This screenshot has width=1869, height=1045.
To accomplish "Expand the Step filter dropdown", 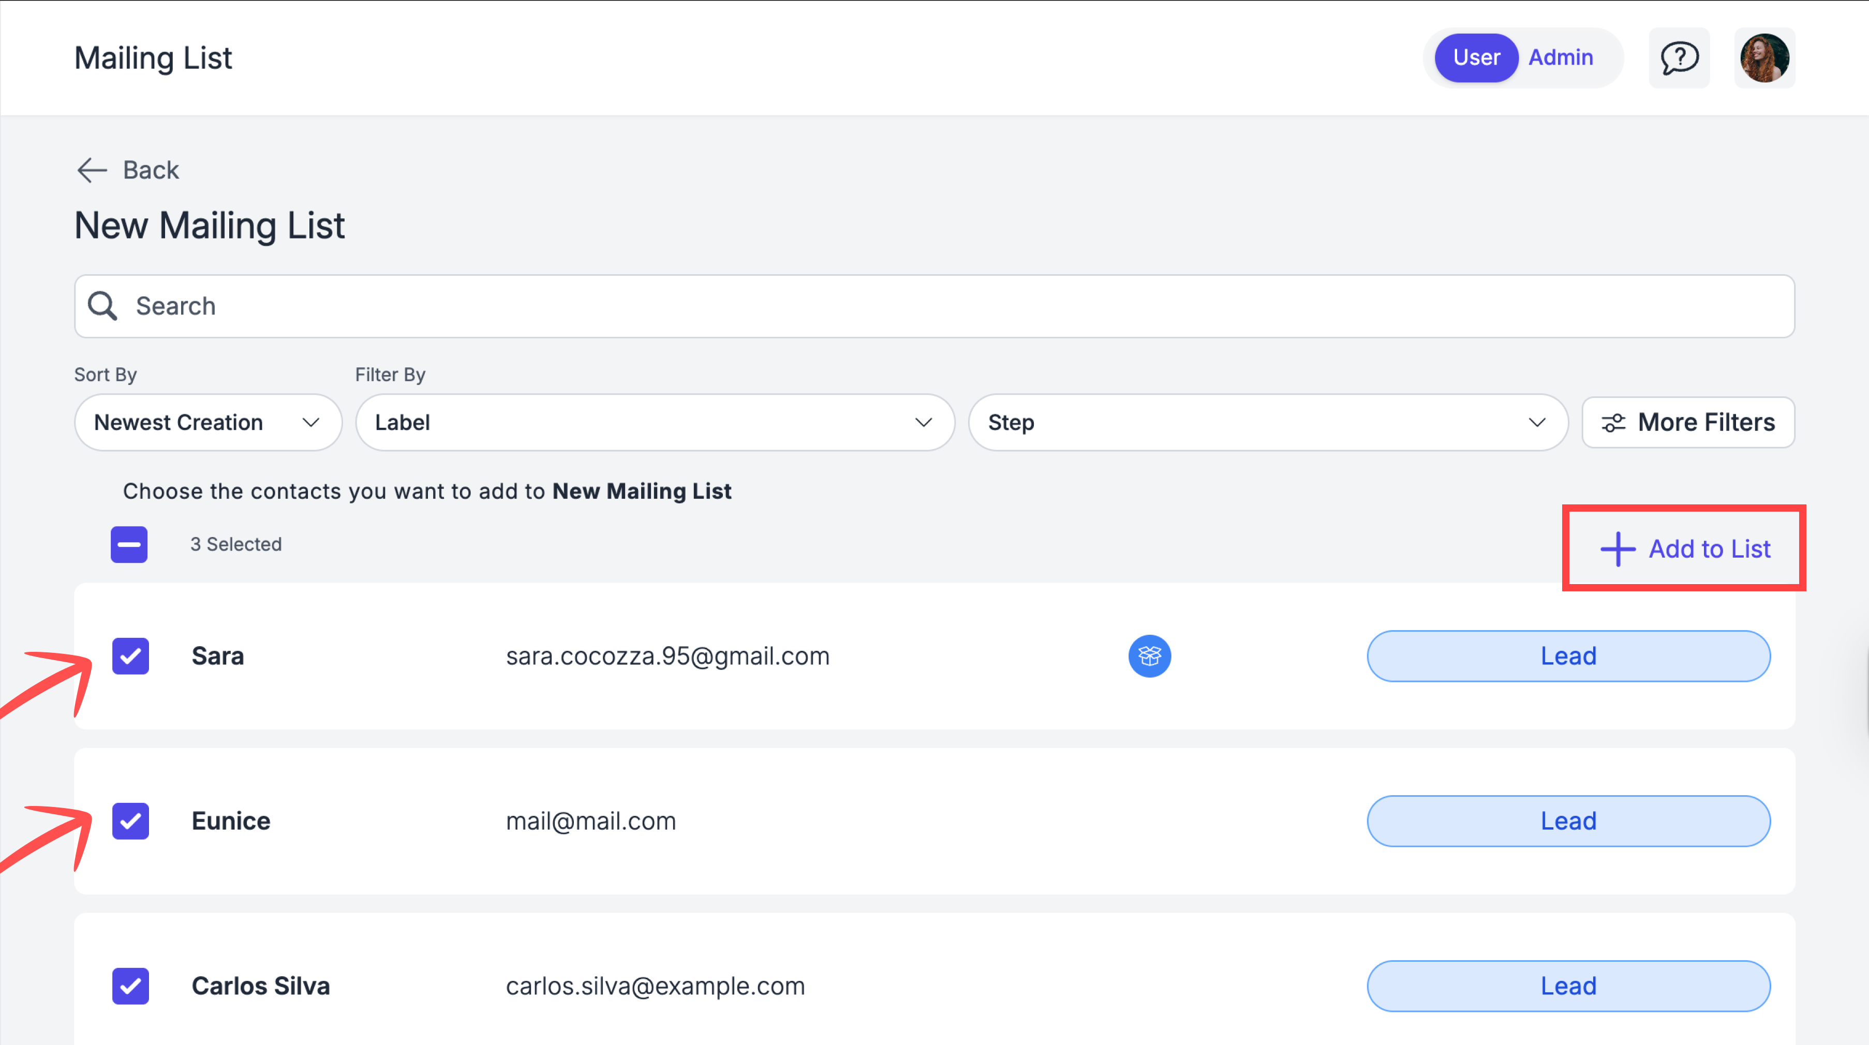I will click(1268, 423).
